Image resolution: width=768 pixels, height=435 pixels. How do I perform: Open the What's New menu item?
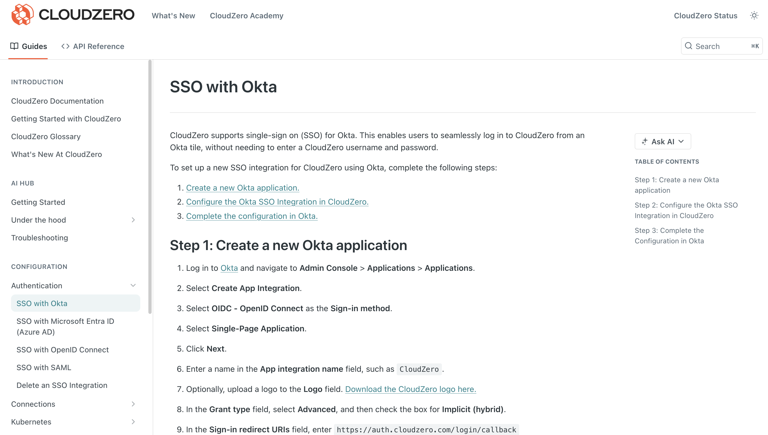tap(173, 16)
